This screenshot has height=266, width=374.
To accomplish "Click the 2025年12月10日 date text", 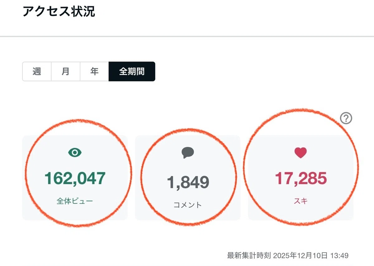I will click(x=300, y=256).
